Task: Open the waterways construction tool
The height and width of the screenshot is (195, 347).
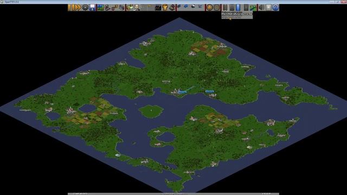Action: tap(239, 8)
